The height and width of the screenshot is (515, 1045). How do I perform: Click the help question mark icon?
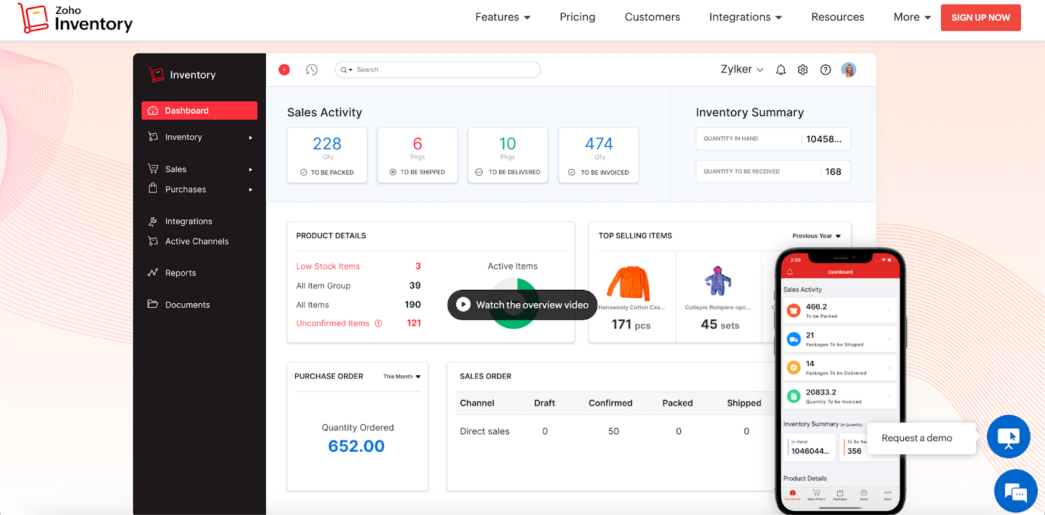tap(826, 70)
